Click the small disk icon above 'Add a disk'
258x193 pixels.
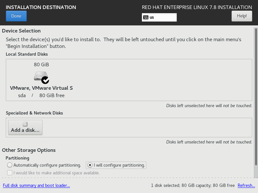pos(25,124)
